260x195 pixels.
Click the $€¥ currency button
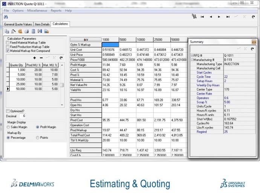pos(86,40)
